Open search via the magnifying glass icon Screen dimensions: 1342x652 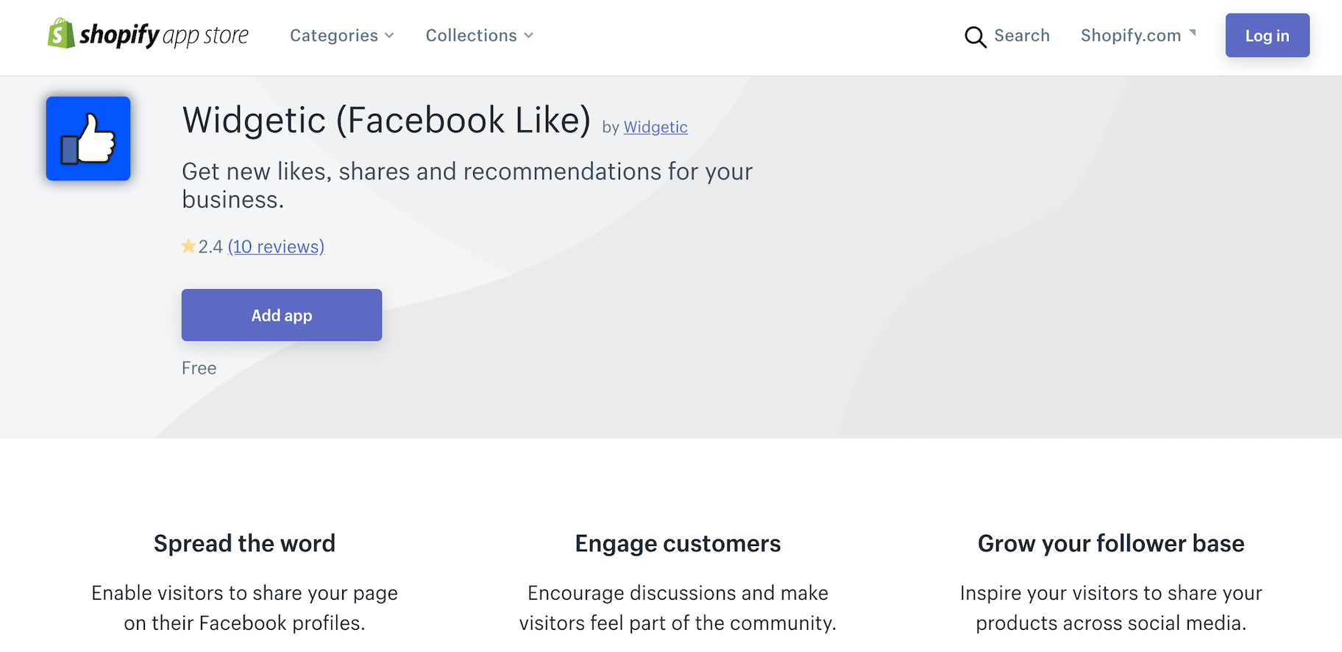click(x=975, y=36)
